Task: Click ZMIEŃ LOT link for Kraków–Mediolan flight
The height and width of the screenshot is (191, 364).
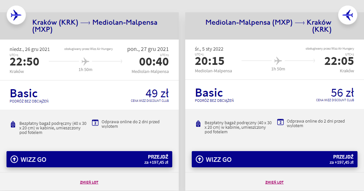Action: (89, 182)
